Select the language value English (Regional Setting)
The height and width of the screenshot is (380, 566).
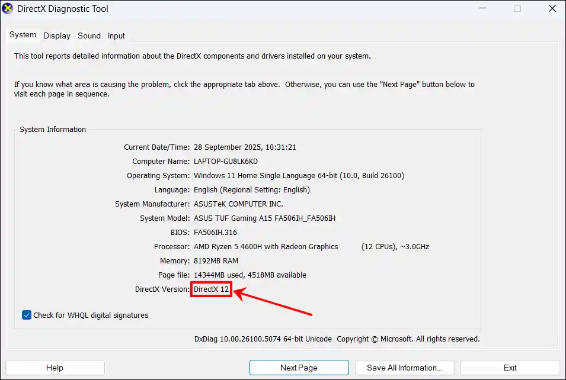click(252, 189)
